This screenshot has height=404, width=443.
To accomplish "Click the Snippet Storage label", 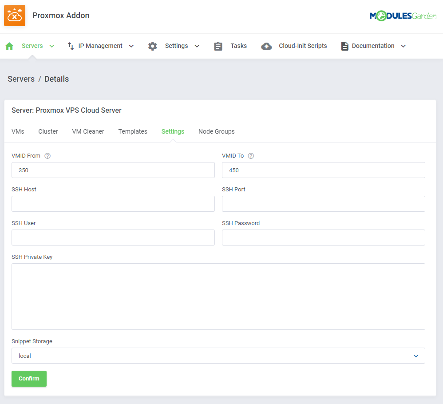I will (32, 341).
